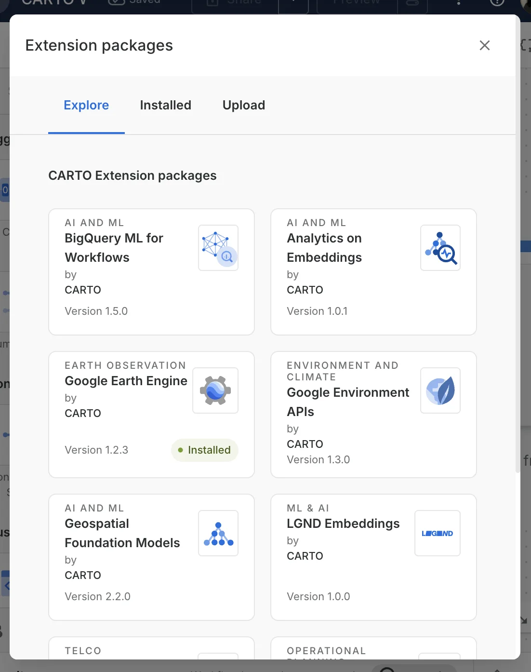
Task: Click the Version 1.0.1 label
Action: [317, 311]
